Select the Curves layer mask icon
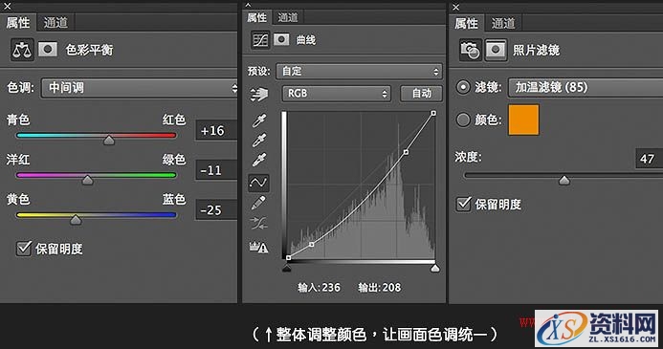 (281, 40)
